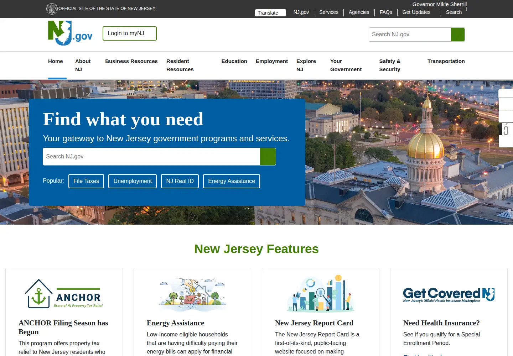The height and width of the screenshot is (356, 513).
Task: Open the Get Covered NJ logo
Action: point(449,295)
